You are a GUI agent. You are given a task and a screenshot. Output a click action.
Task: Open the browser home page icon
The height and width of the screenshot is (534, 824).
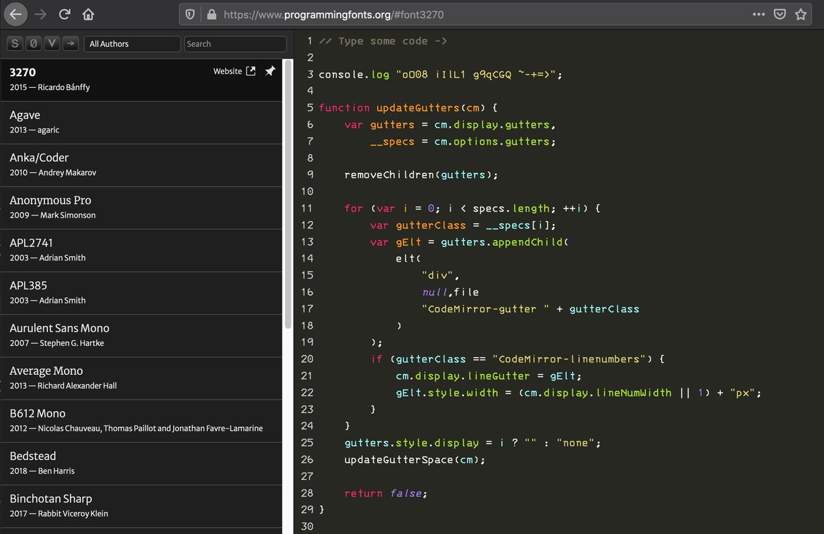tap(88, 14)
